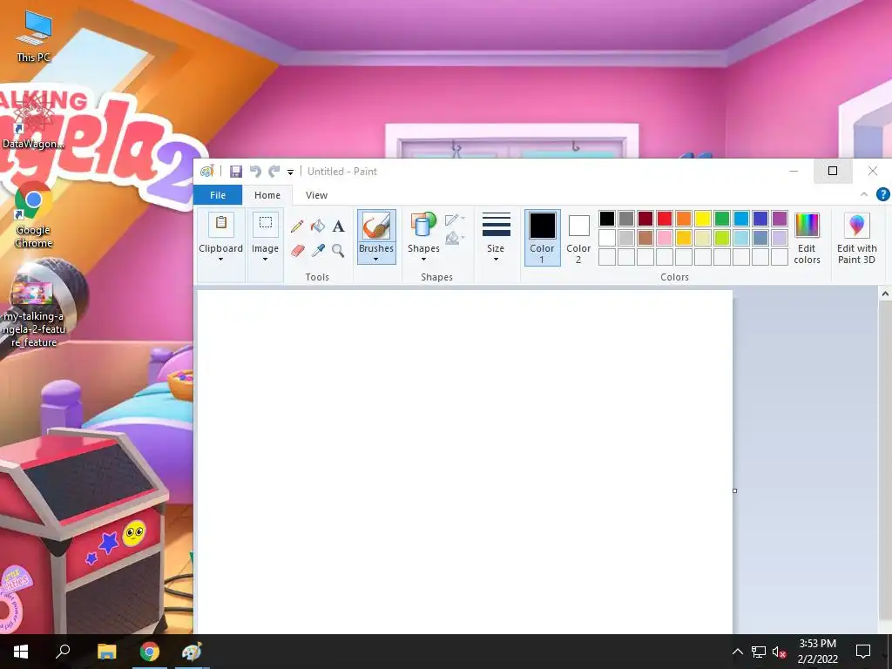Select Color 2 background slot
The height and width of the screenshot is (669, 892).
578,237
